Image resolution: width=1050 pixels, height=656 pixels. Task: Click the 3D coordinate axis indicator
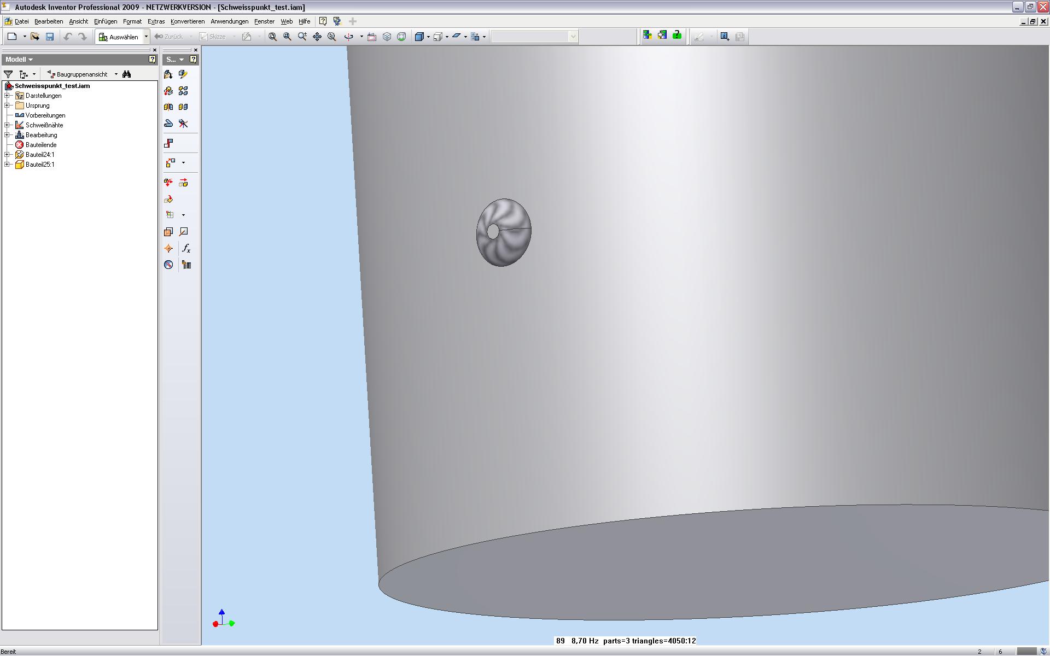point(223,619)
